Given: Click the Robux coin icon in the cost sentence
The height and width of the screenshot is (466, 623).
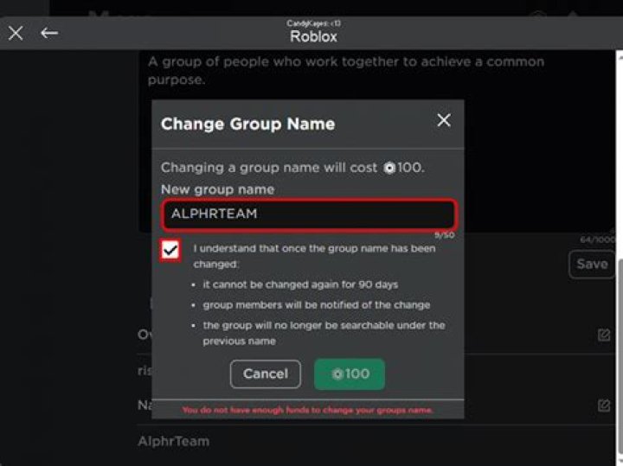Looking at the screenshot, I should 389,168.
